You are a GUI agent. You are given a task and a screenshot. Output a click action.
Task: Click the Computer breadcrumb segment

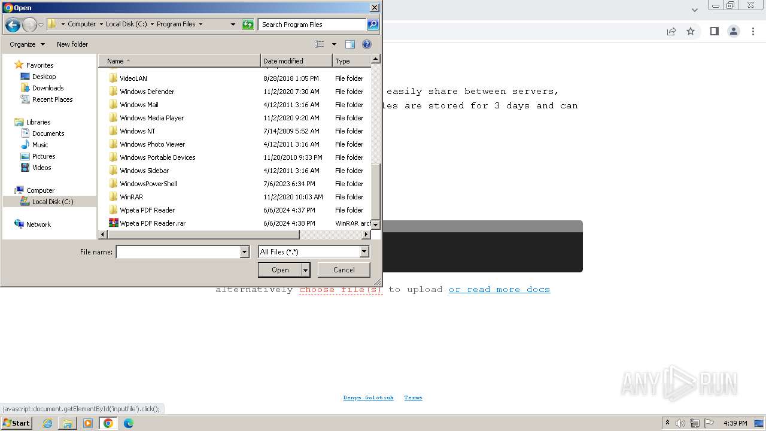coord(81,25)
